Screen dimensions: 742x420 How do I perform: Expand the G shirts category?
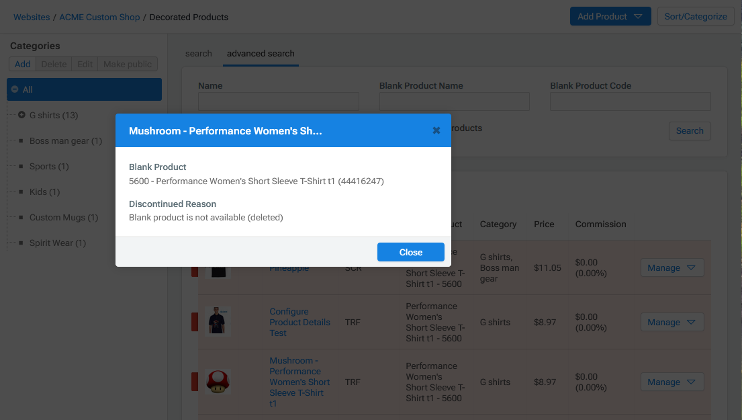pyautogui.click(x=21, y=115)
